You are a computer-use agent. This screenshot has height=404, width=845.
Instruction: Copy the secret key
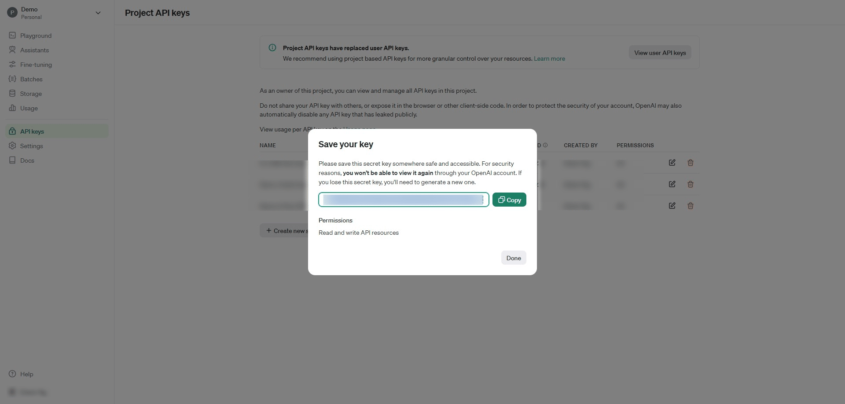coord(509,200)
